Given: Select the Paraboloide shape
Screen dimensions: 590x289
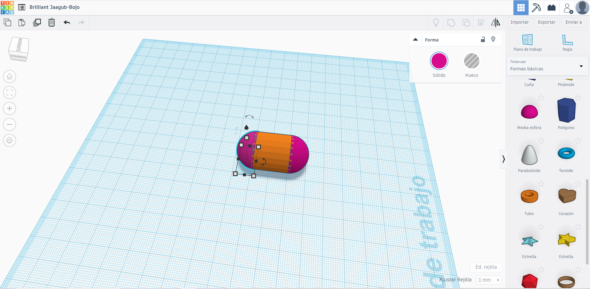Looking at the screenshot, I should tap(529, 154).
